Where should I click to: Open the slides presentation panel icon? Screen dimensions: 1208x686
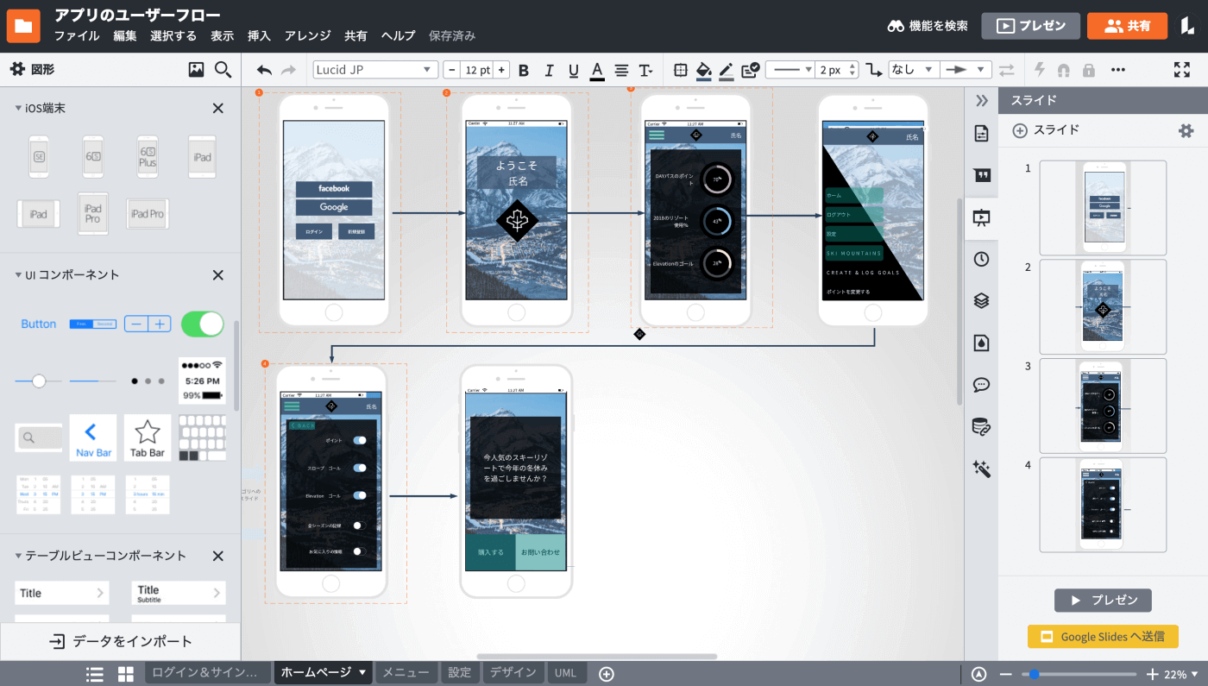click(981, 217)
